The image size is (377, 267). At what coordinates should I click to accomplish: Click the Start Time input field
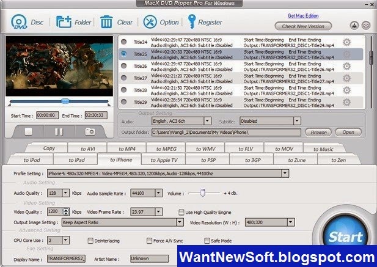[48, 115]
